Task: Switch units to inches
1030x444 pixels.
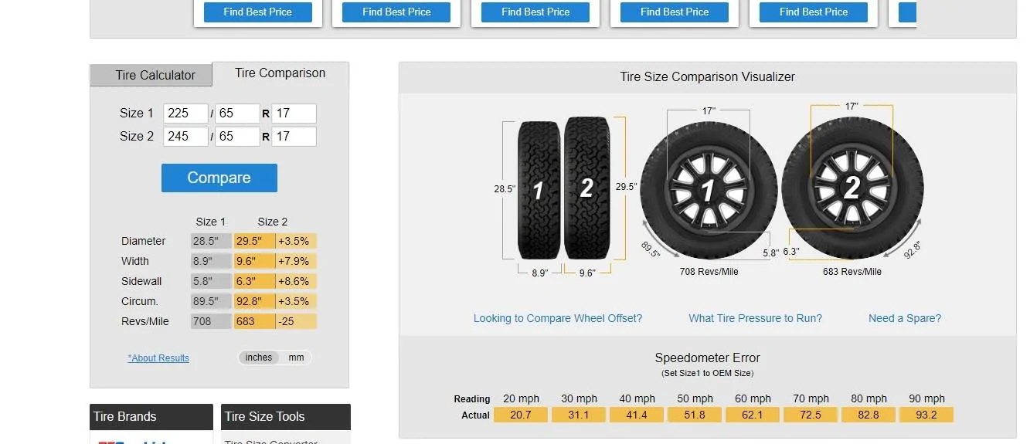Action: click(258, 358)
